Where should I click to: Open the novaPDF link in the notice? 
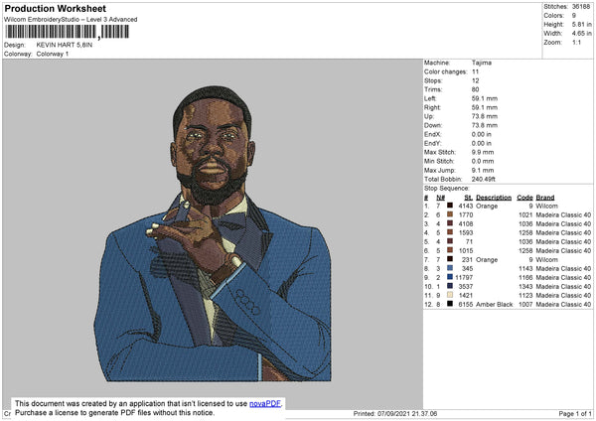(265, 403)
